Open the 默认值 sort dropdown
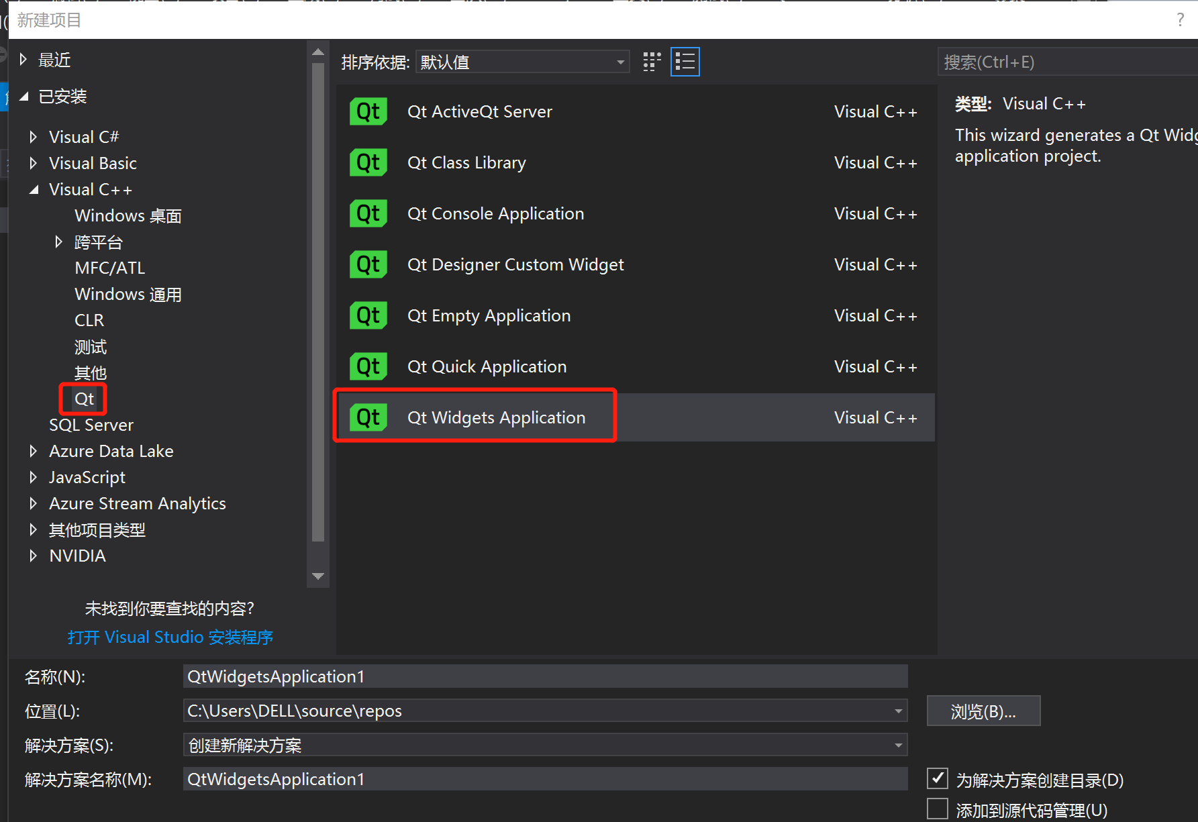The image size is (1198, 822). click(619, 61)
